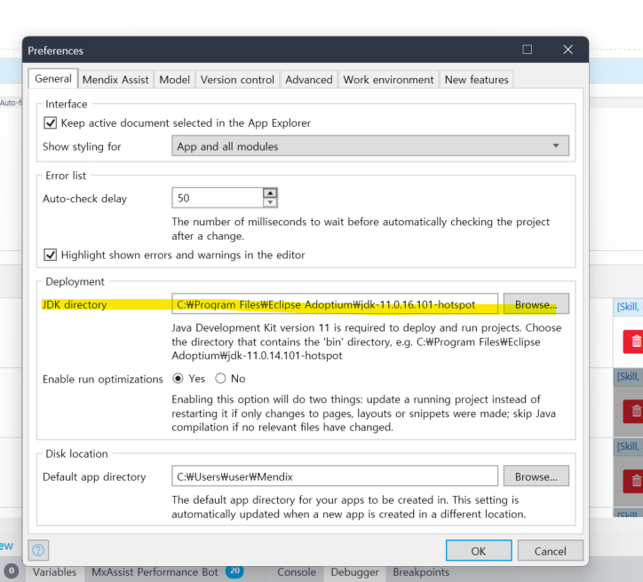The image size is (643, 582).
Task: Open the Work environment tab
Action: point(388,80)
